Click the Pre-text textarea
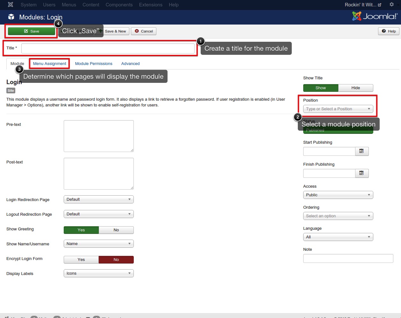 point(98,136)
